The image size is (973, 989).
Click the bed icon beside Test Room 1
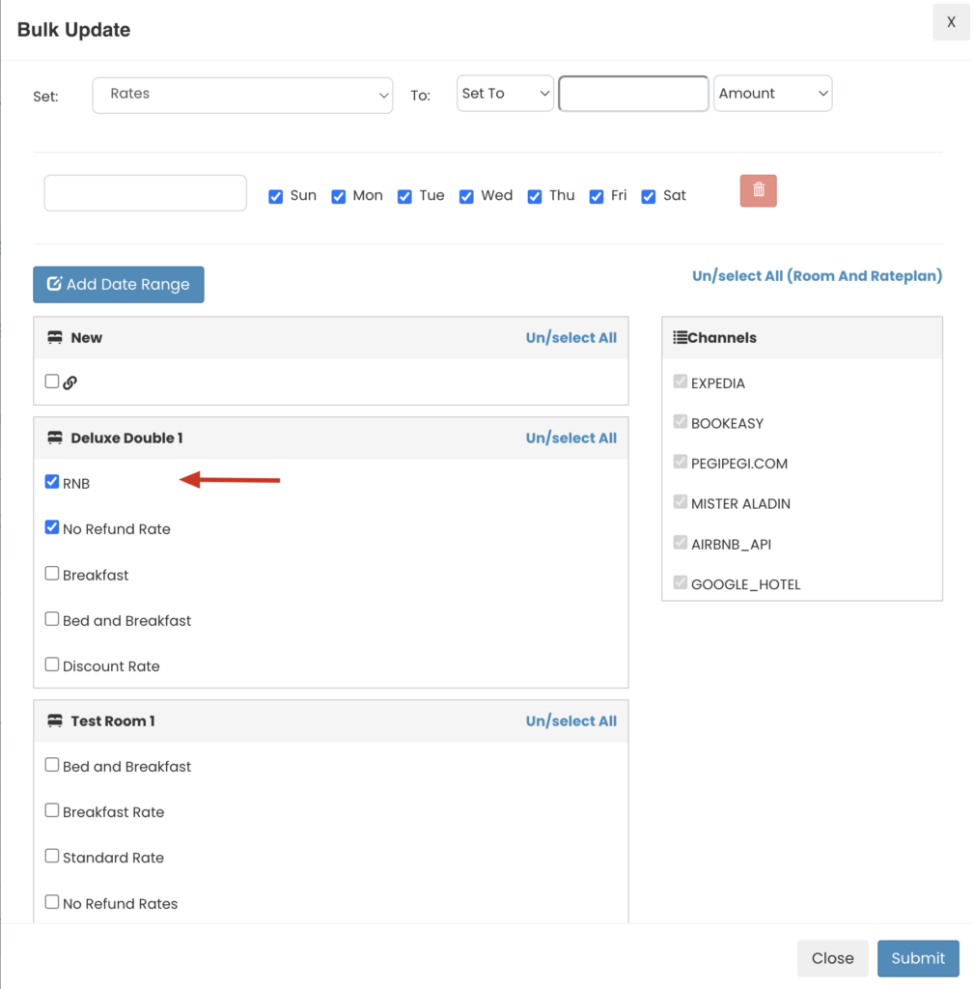(x=55, y=721)
